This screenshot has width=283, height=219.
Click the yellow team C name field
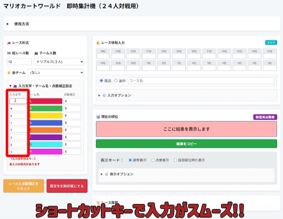(46, 115)
